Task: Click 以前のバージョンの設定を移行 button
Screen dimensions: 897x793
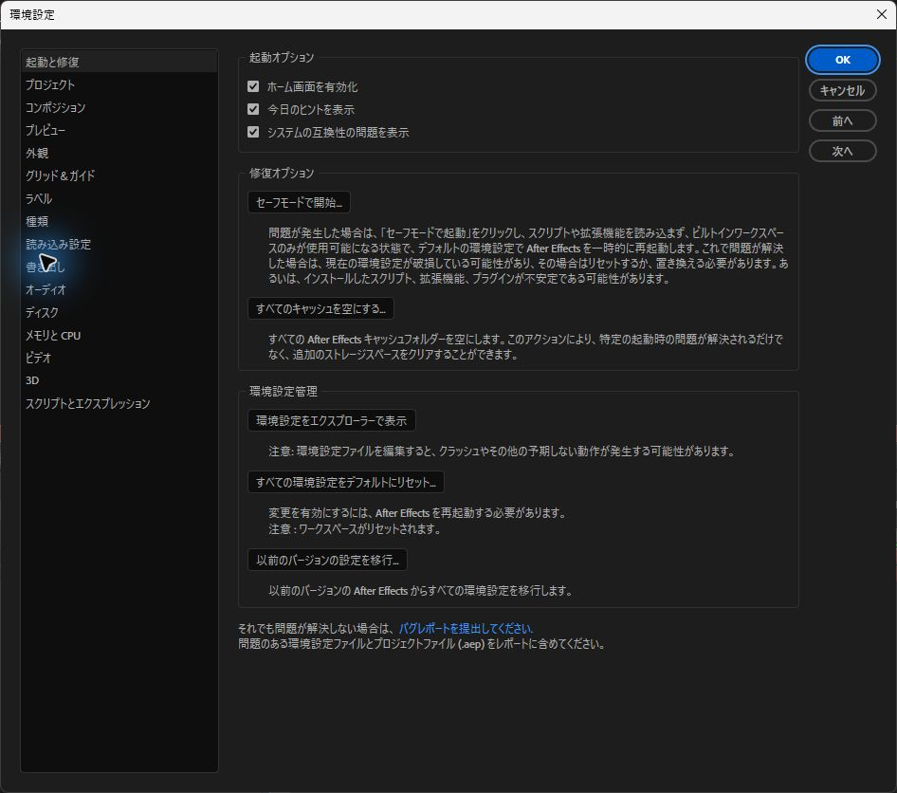Action: coord(328,561)
